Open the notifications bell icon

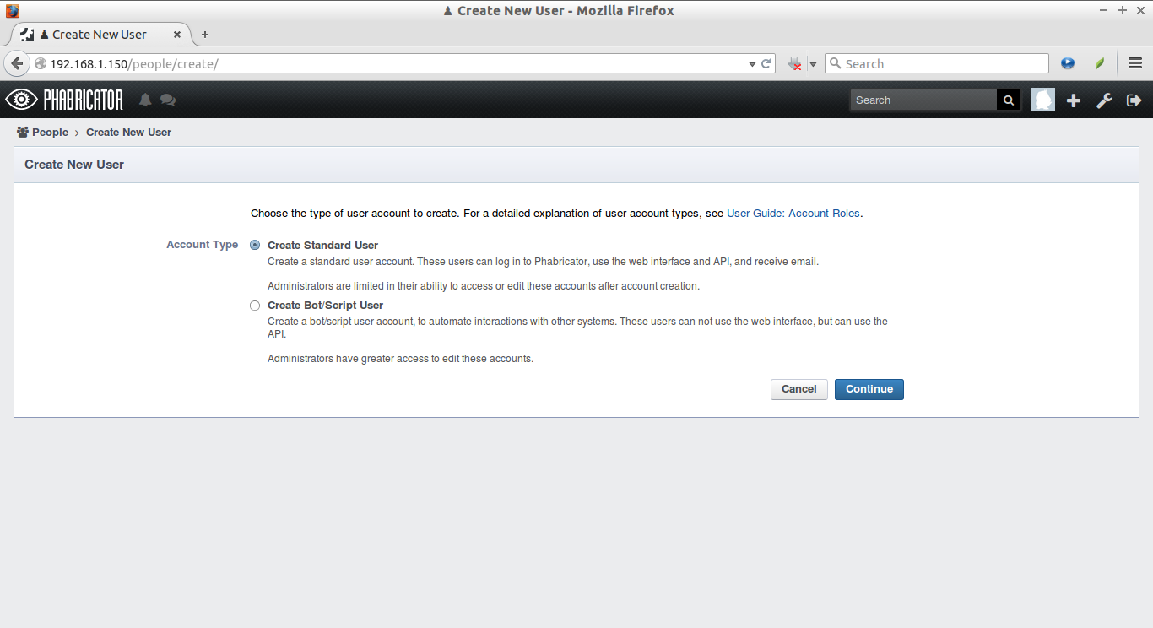tap(145, 100)
